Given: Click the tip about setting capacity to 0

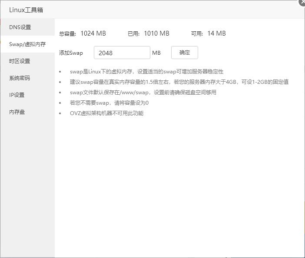Looking at the screenshot, I should coord(109,103).
